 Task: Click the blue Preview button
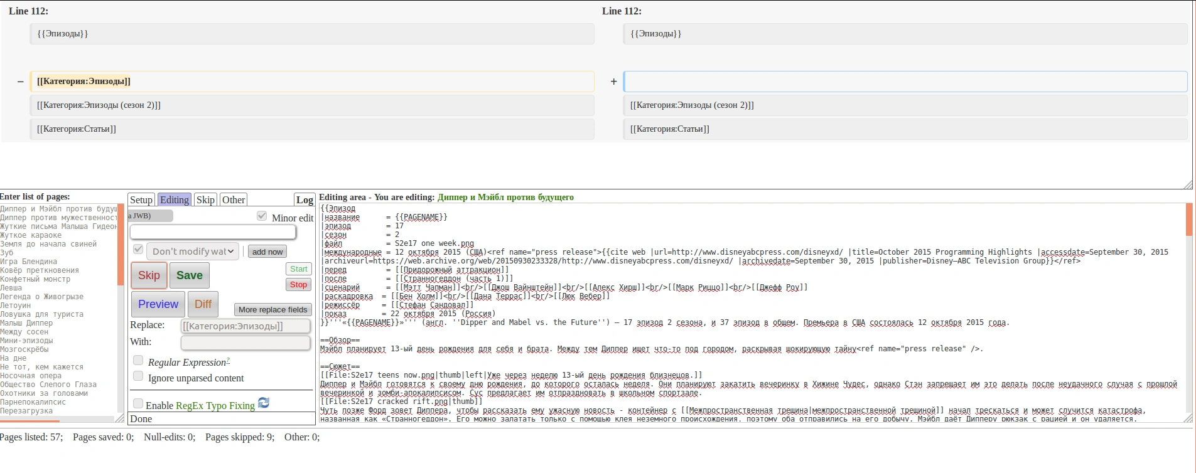(158, 304)
